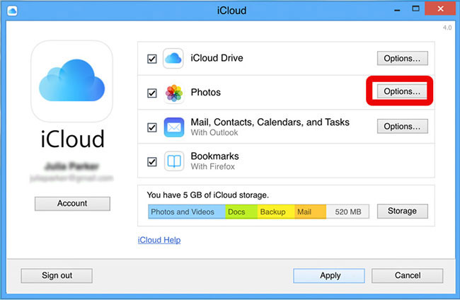Click the iCloud Drive cloud icon
Viewport: 460px width, 300px height.
click(x=173, y=58)
